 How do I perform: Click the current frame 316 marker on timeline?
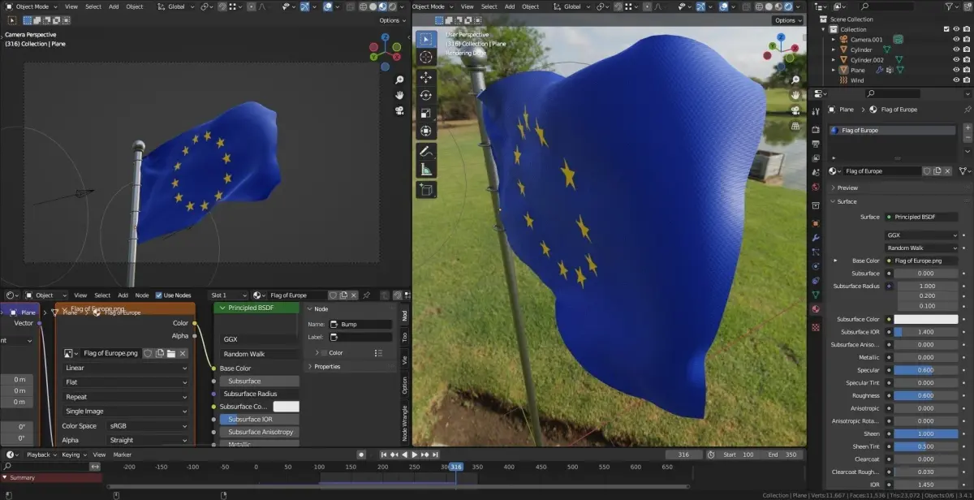(456, 467)
